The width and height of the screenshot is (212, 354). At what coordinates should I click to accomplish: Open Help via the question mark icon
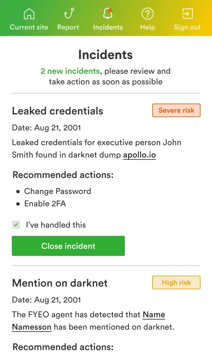[147, 14]
